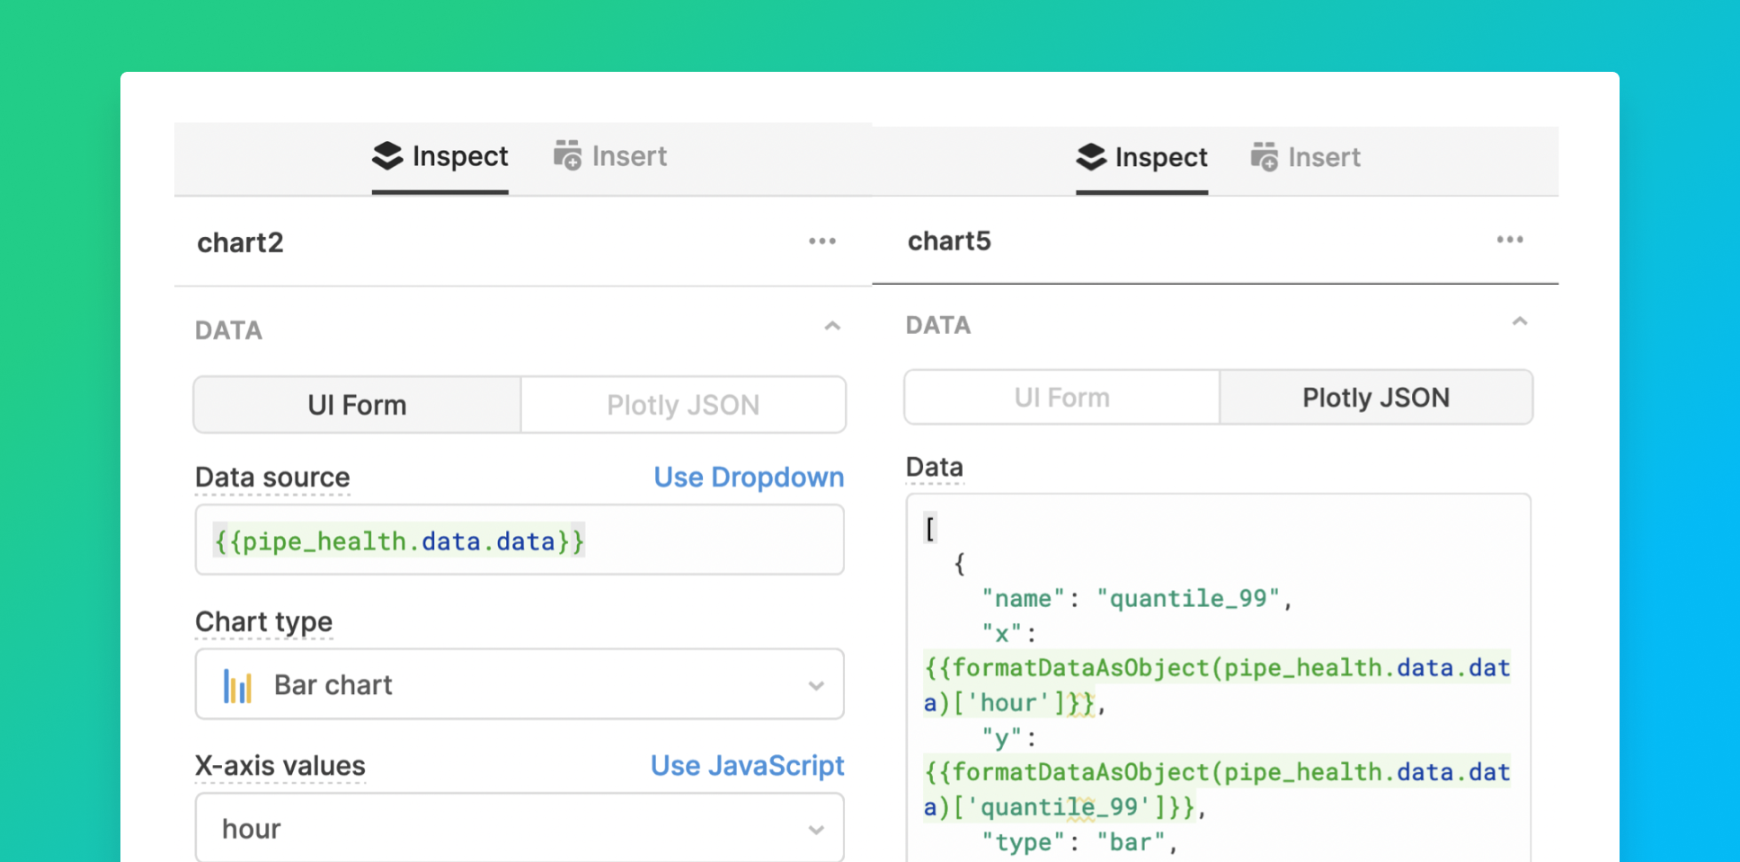Click the Data label above the JSON editor
Viewport: 1740px width, 862px height.
click(x=935, y=467)
